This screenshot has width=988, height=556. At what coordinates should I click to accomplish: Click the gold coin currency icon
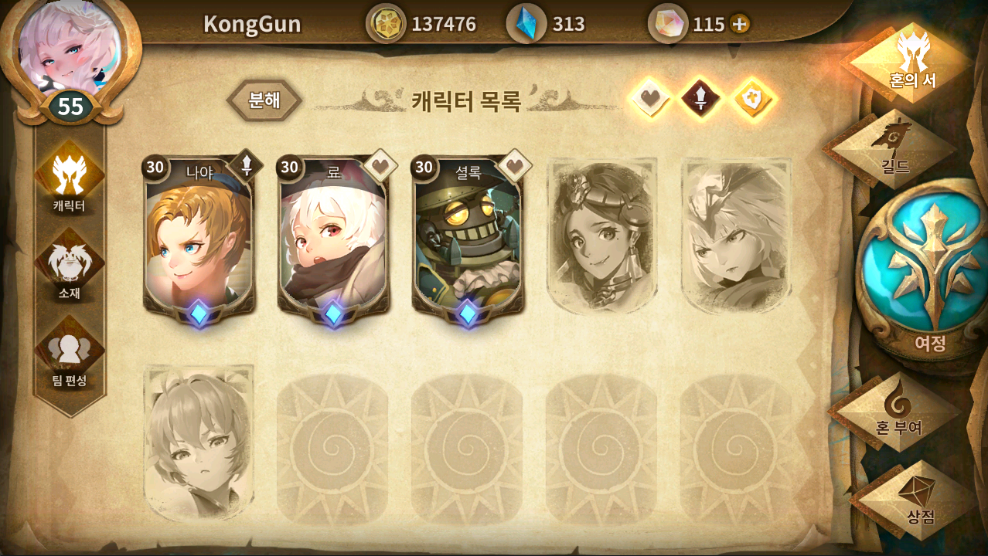tap(386, 24)
